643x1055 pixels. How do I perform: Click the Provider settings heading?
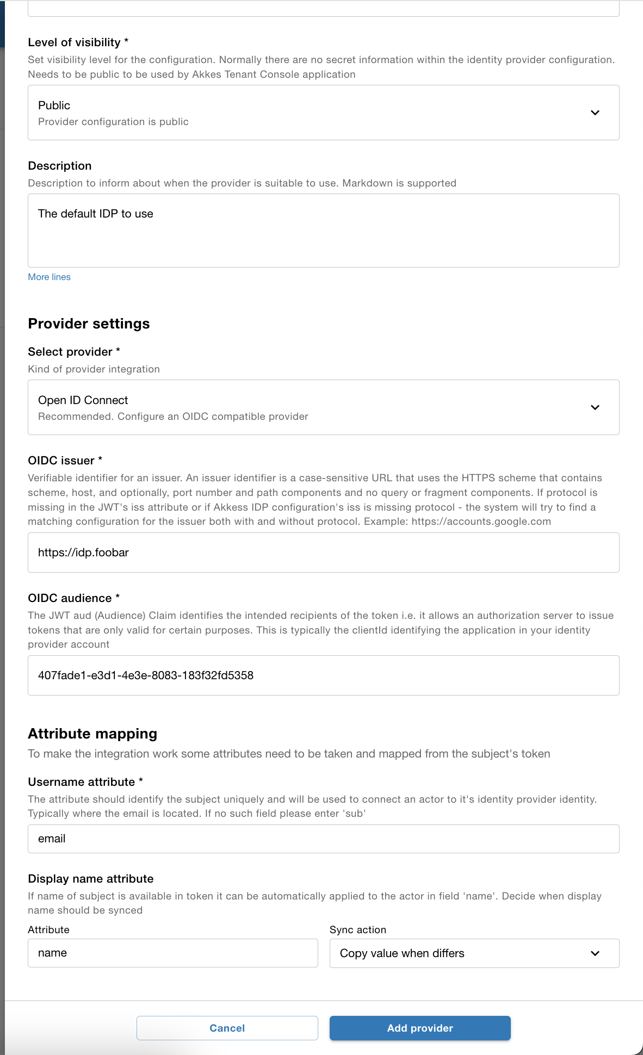tap(89, 324)
